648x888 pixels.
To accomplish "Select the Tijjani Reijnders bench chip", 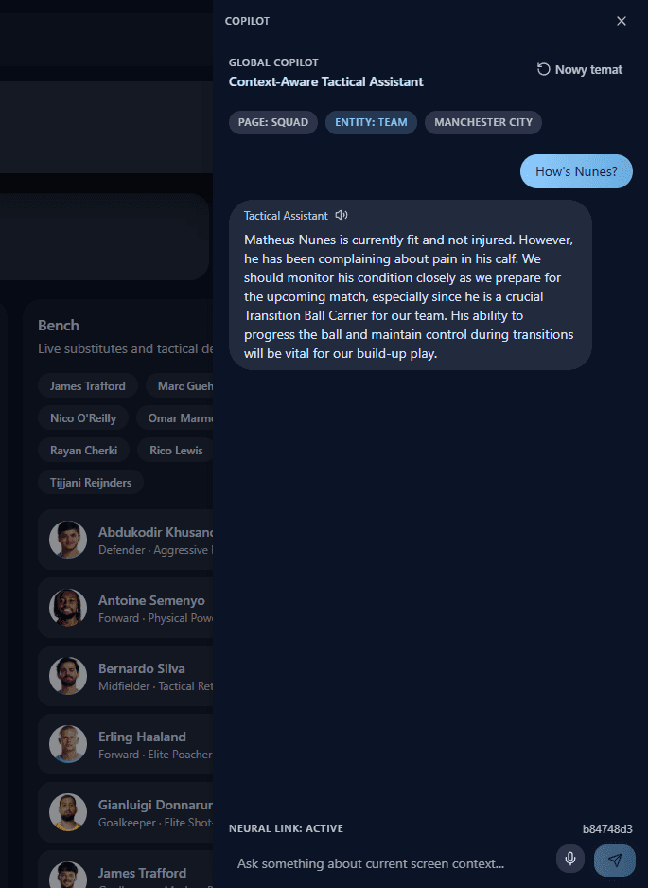I will 91,483.
